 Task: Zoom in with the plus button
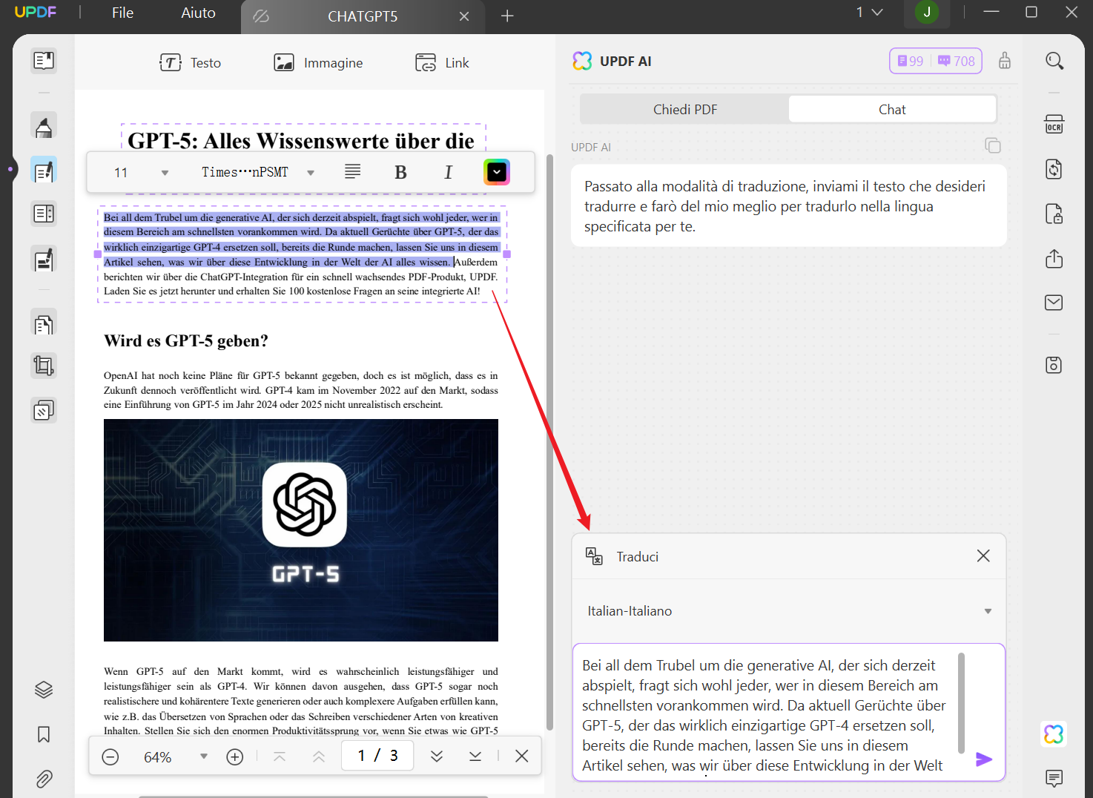point(235,756)
